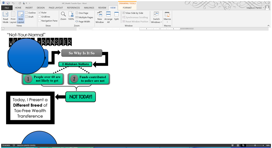Select the large blue circle shape
This screenshot has width=272, height=148.
click(x=26, y=56)
